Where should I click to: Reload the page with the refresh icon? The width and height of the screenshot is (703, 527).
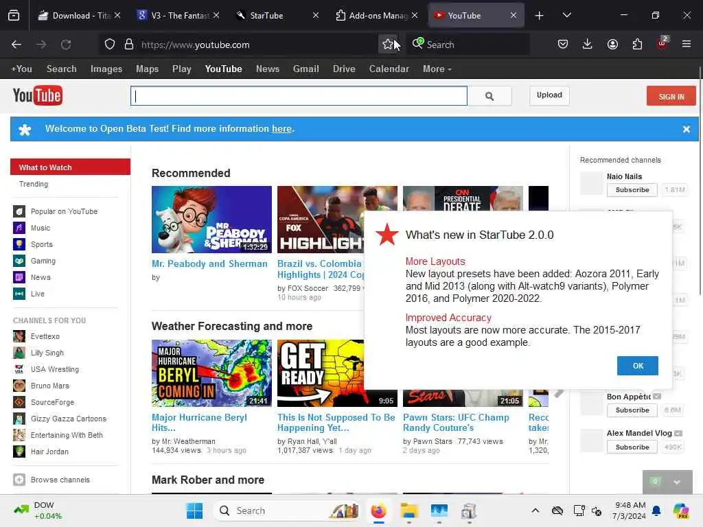coord(66,45)
